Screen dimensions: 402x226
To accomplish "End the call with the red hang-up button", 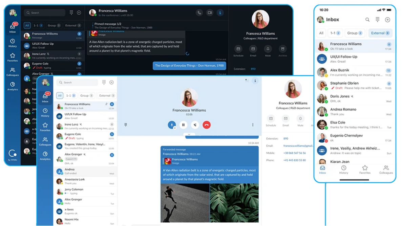I will (207, 125).
